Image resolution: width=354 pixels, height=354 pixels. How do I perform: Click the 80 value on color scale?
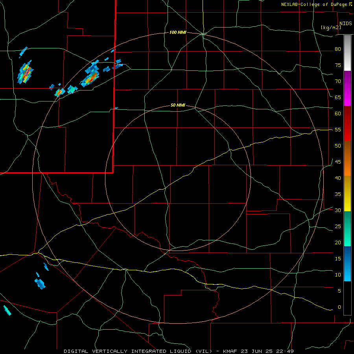338,49
